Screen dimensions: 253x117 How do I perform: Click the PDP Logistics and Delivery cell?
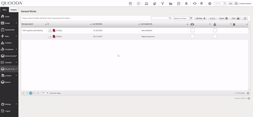pyautogui.click(x=34, y=31)
